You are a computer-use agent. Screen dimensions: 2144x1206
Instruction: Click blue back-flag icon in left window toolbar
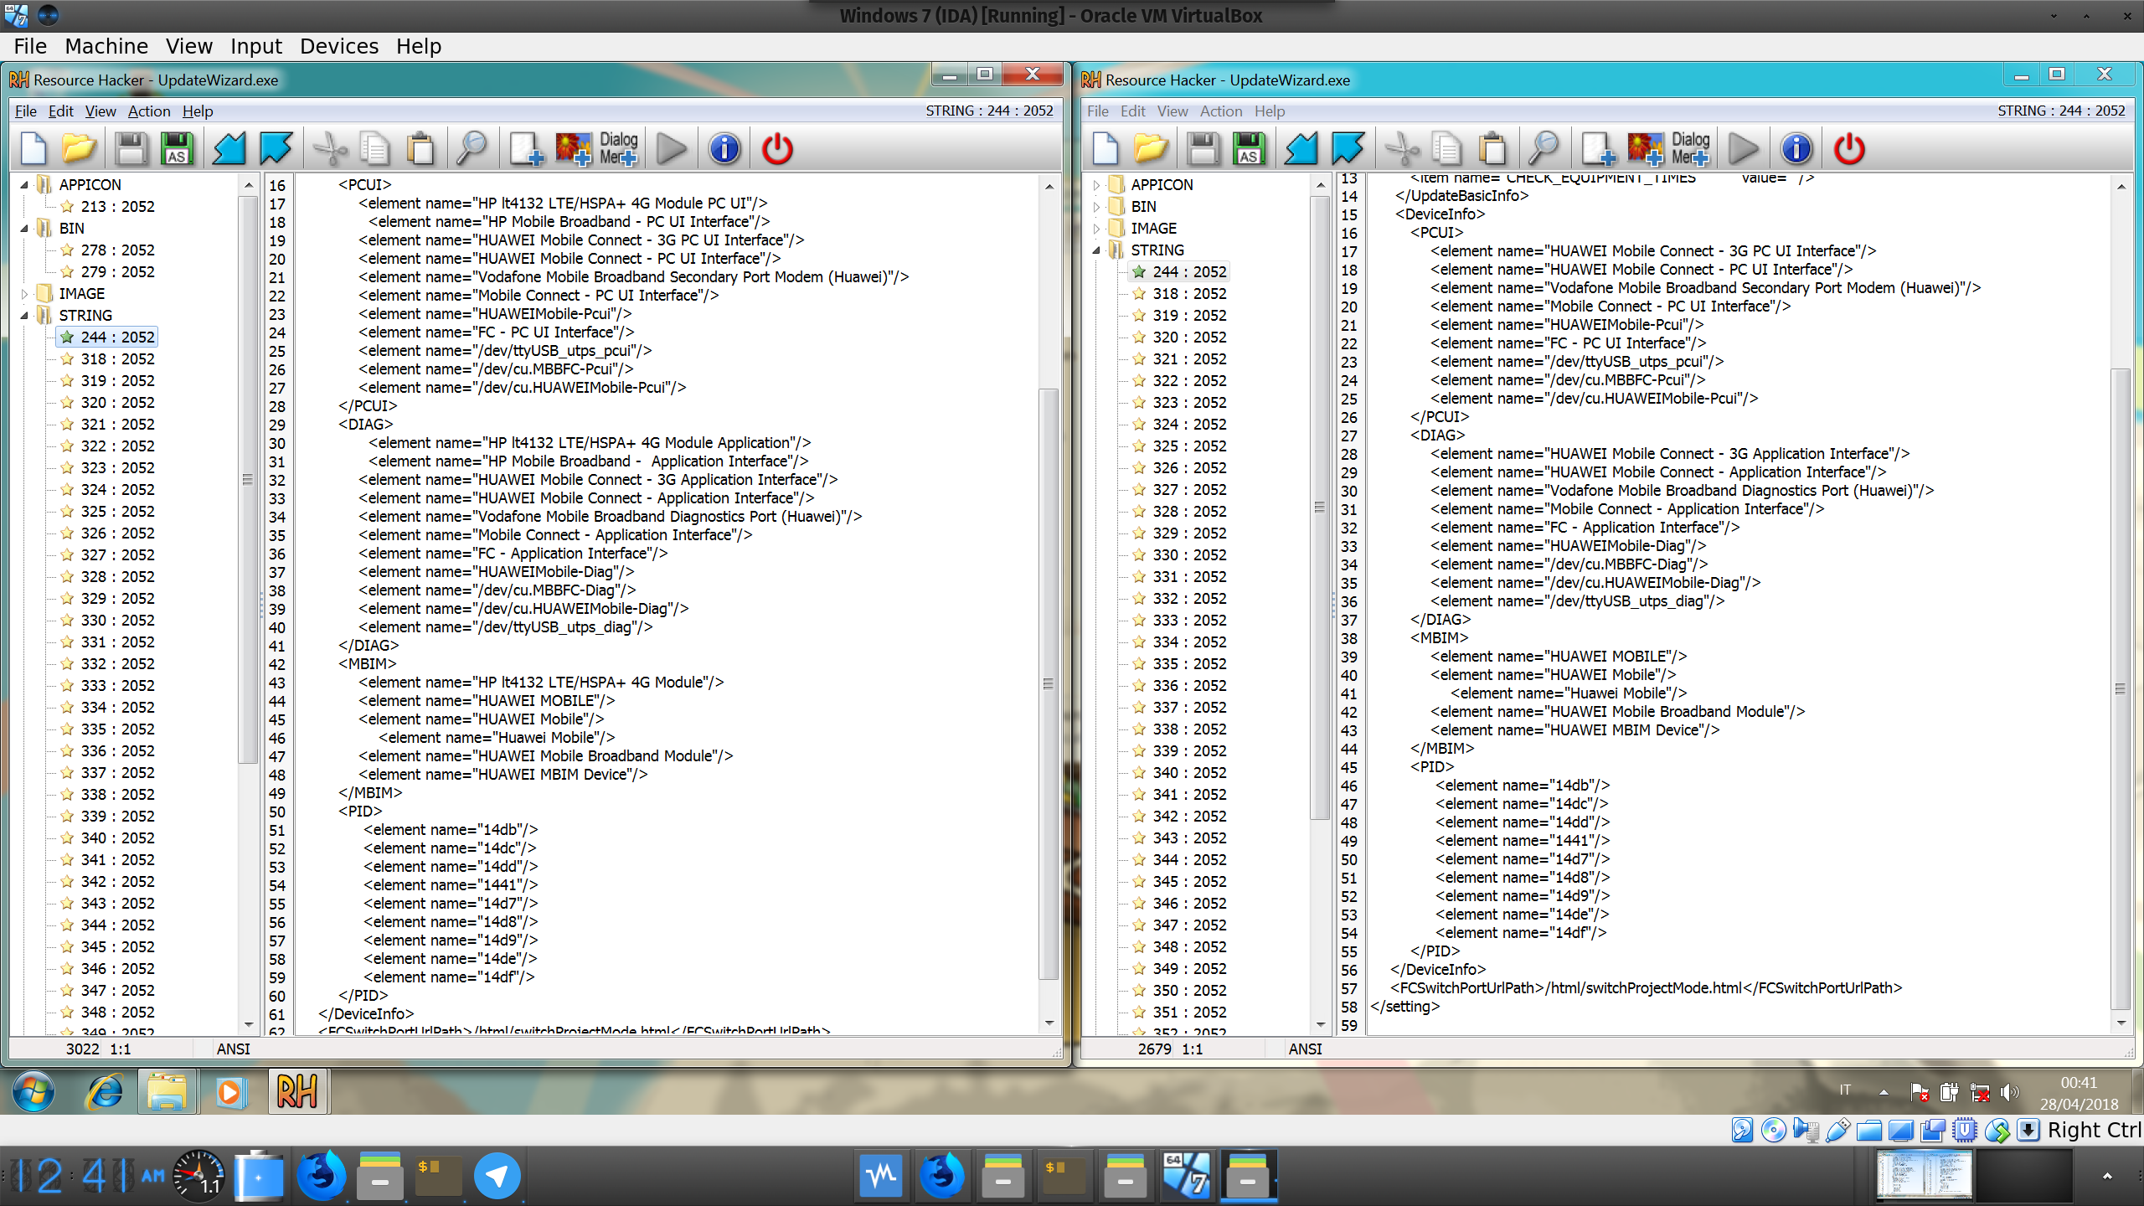click(x=229, y=149)
